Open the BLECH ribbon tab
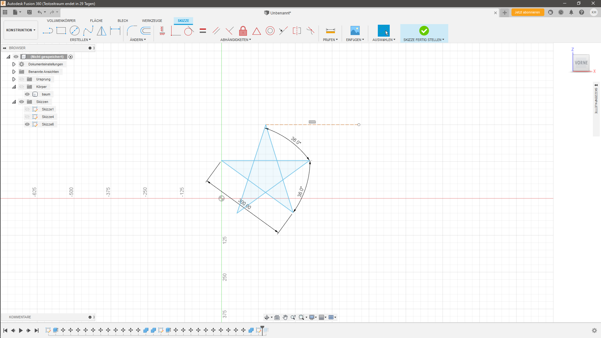Screen dimensions: 601x338 pos(122,21)
